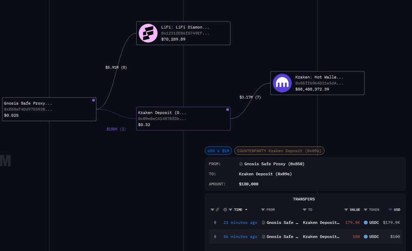Open the filter icon next to VALUE
The width and height of the screenshot is (412, 251).
click(346, 209)
